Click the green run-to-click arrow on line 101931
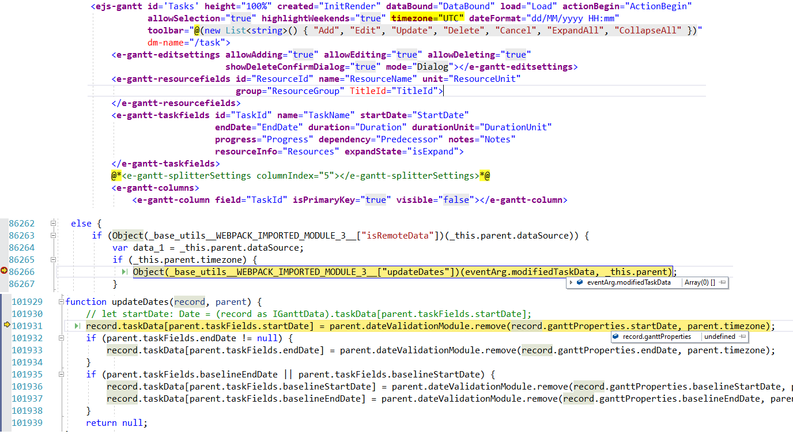Viewport: 793px width, 442px height. click(78, 326)
